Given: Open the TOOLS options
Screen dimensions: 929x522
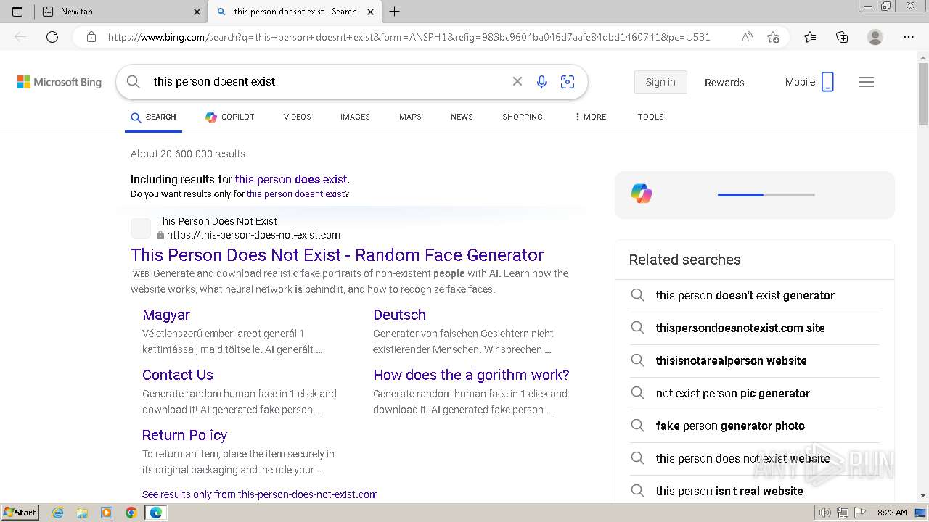Looking at the screenshot, I should tap(651, 117).
